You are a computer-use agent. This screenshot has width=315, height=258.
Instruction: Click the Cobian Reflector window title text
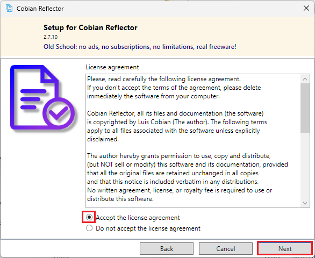[40, 9]
